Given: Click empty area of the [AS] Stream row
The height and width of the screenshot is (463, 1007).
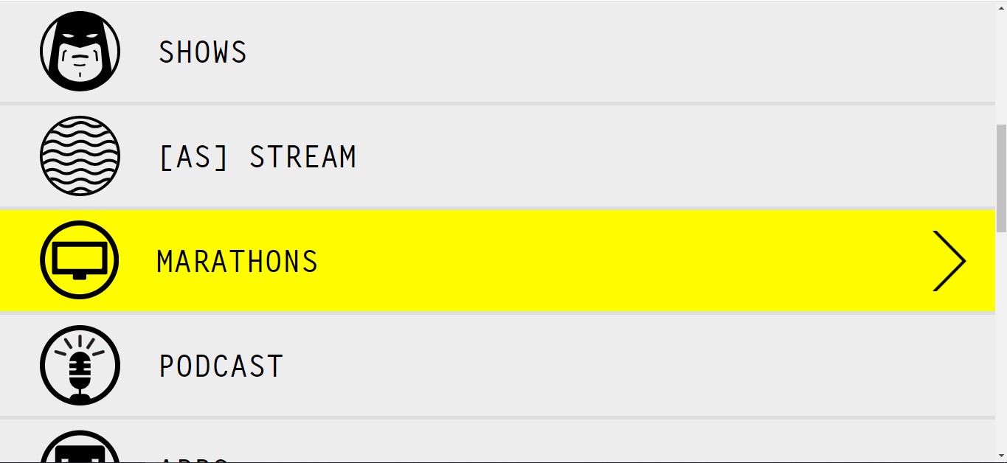Looking at the screenshot, I should (x=590, y=156).
